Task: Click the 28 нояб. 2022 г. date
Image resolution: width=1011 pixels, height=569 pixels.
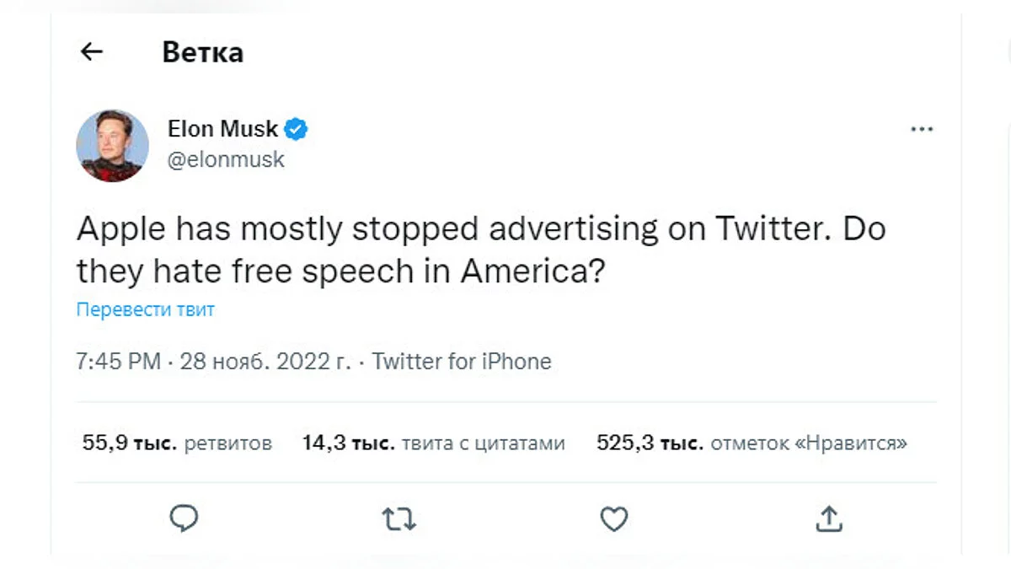Action: tap(265, 362)
